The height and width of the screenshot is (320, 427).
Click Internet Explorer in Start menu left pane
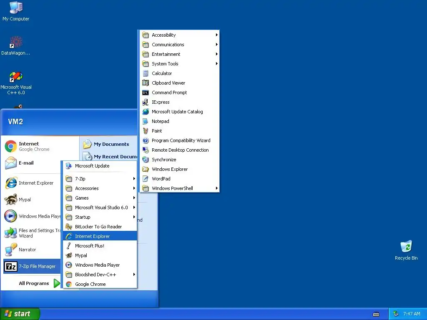tap(32, 183)
